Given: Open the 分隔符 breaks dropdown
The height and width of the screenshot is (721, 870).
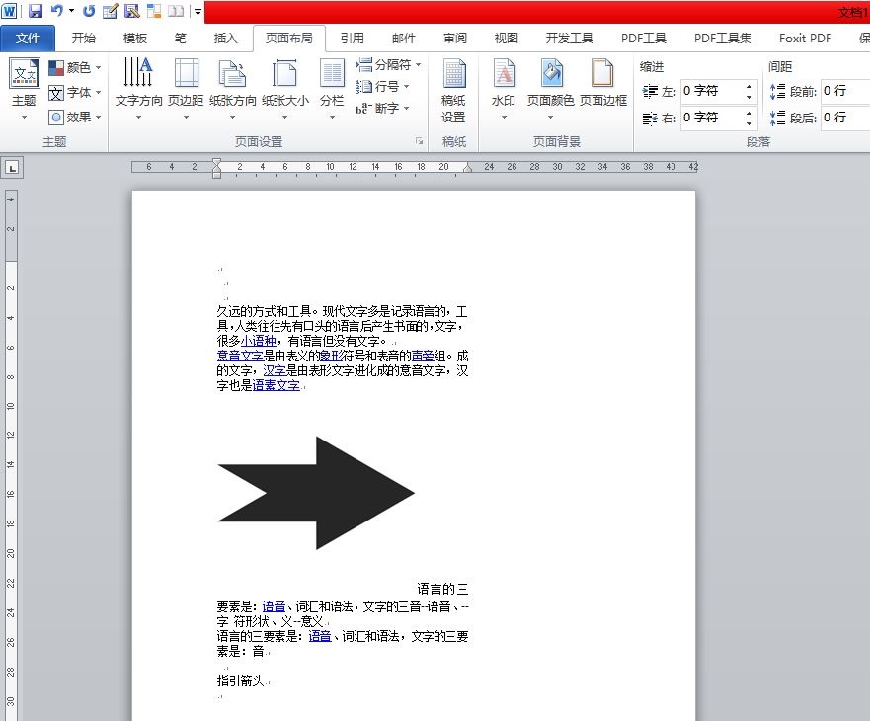Looking at the screenshot, I should click(x=389, y=66).
